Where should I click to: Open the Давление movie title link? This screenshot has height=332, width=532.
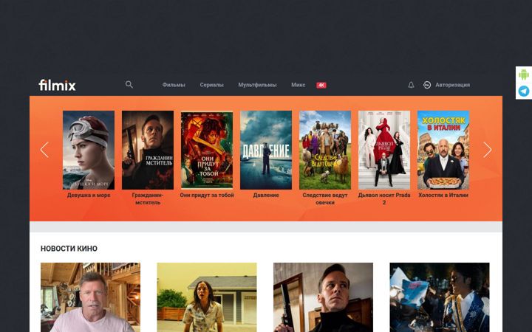pos(266,195)
